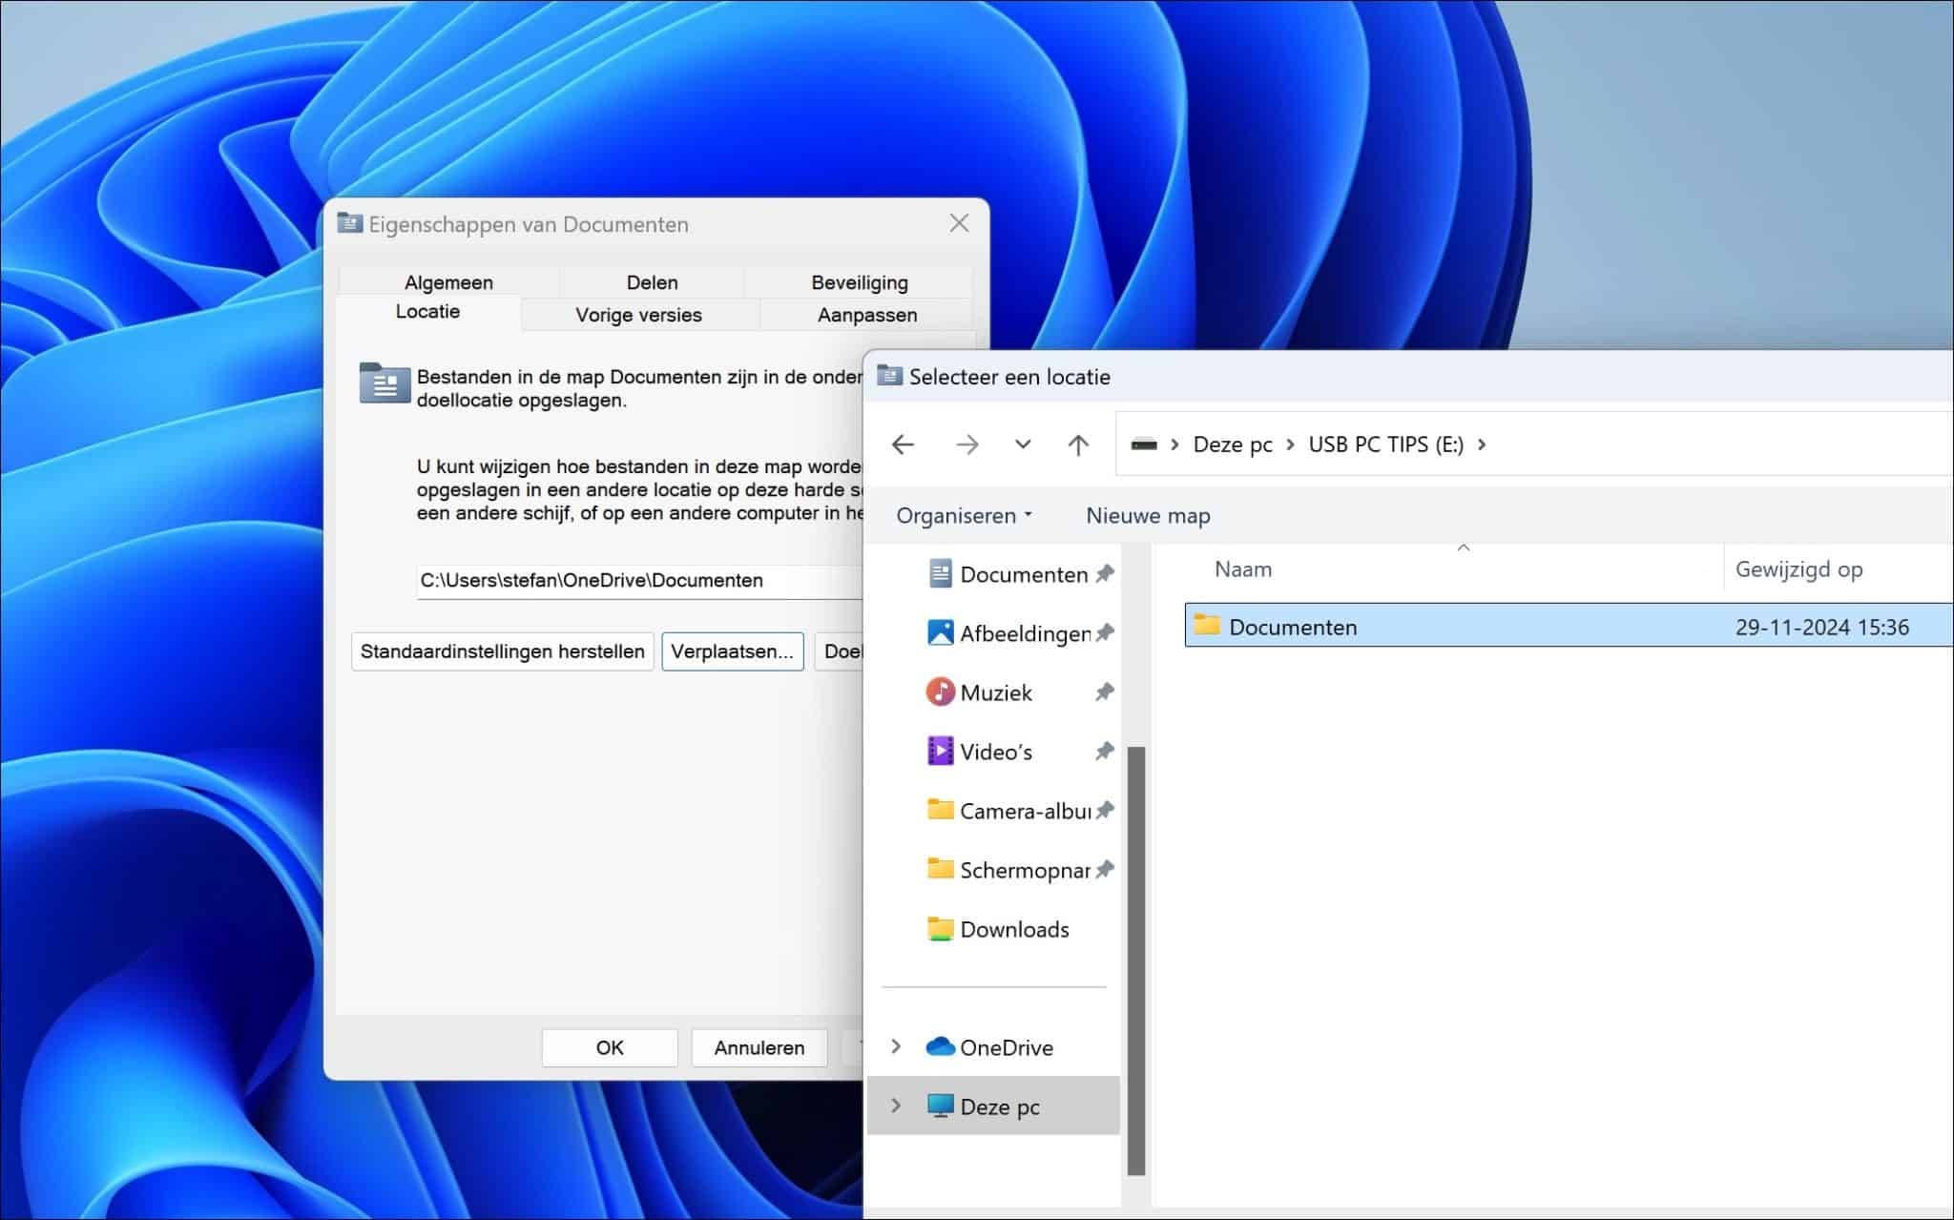The width and height of the screenshot is (1954, 1220).
Task: Click the Back arrow in location picker
Action: tap(903, 445)
